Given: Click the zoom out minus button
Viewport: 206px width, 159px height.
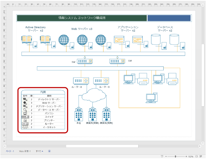Looking at the screenshot, I should (x=166, y=156).
